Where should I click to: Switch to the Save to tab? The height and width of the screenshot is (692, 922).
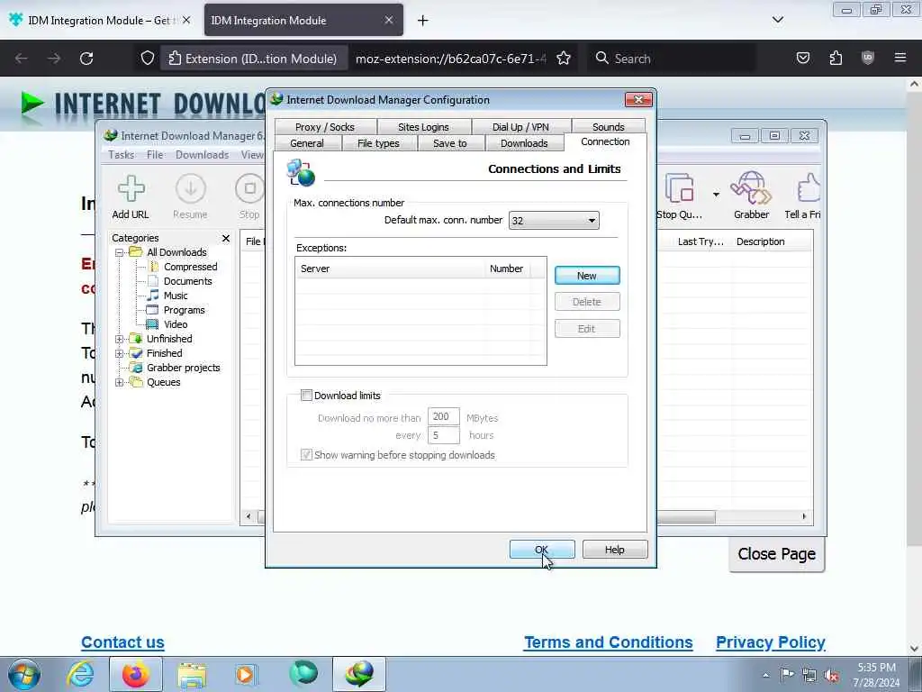(450, 143)
